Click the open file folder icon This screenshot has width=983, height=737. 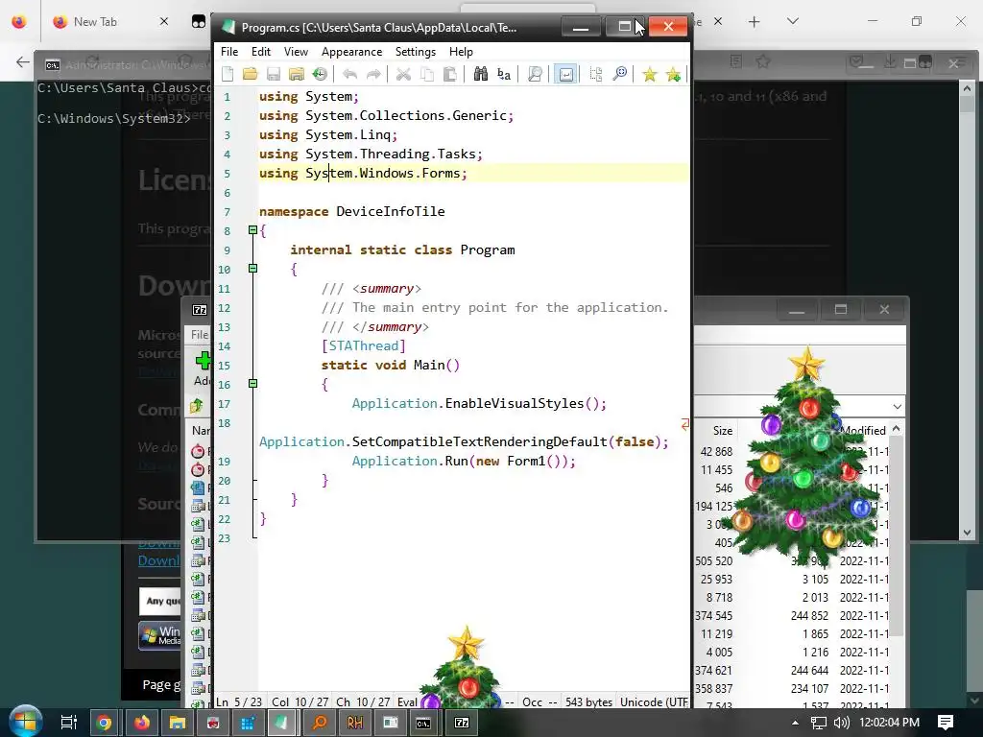251,75
